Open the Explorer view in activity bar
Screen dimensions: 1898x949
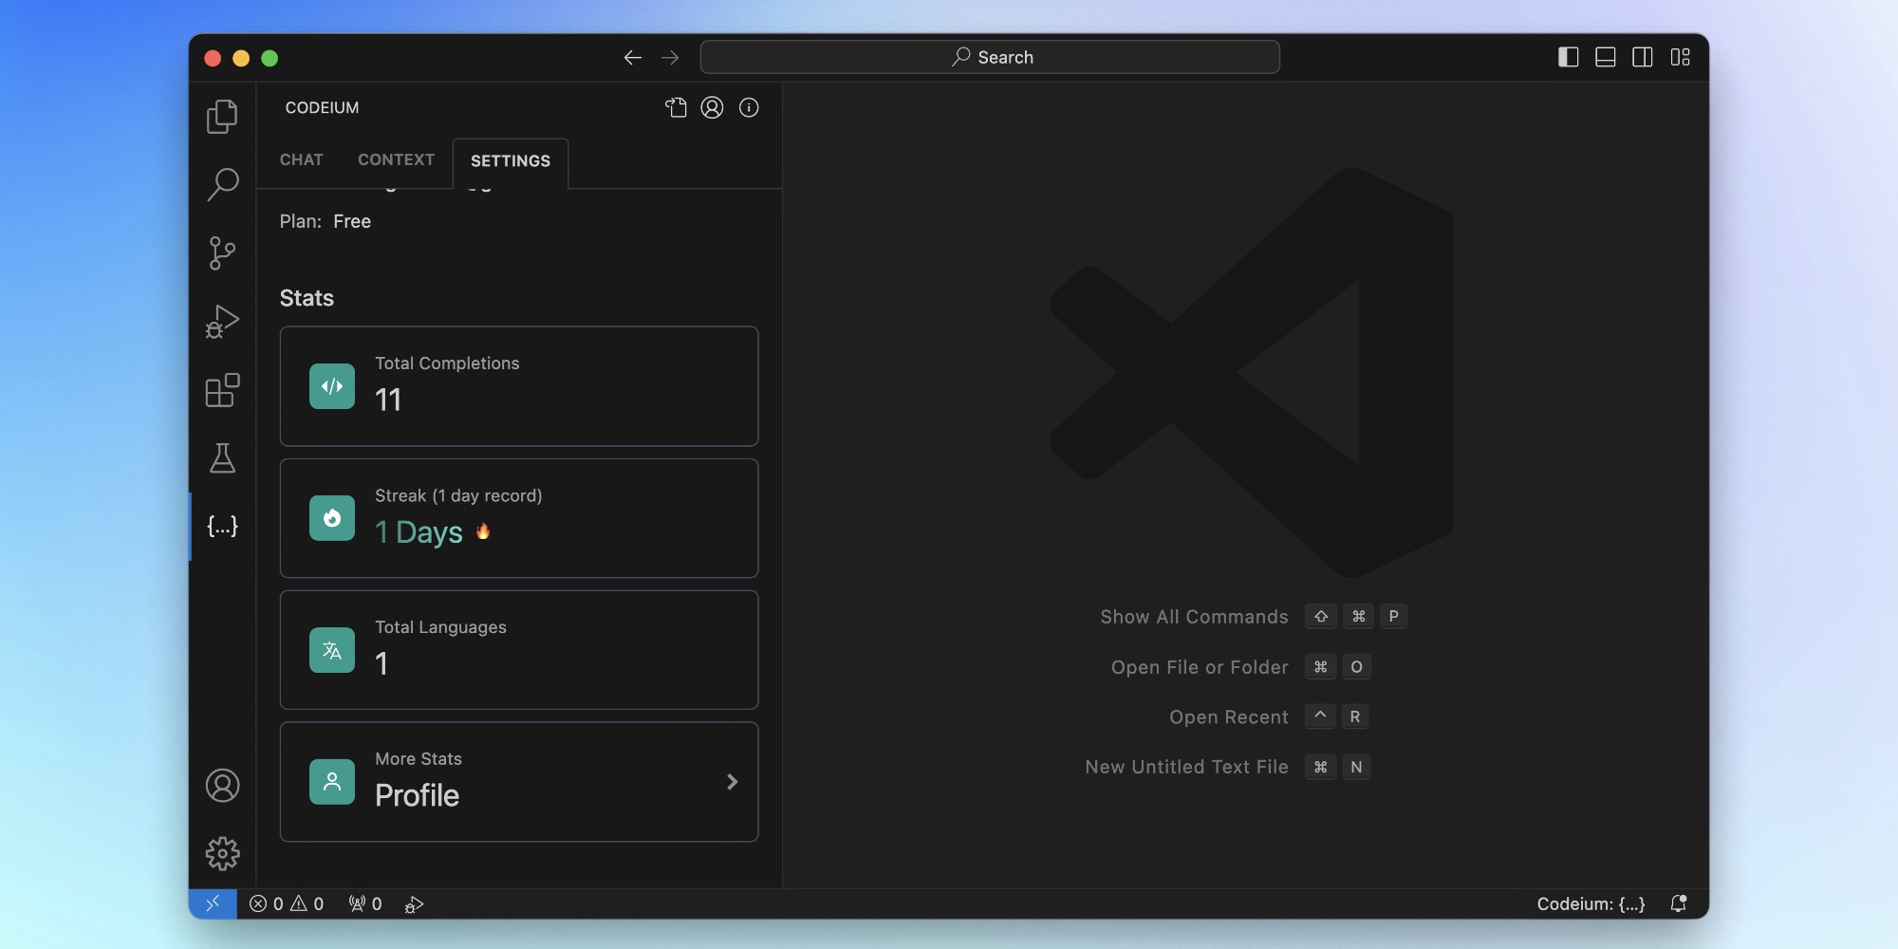tap(222, 116)
